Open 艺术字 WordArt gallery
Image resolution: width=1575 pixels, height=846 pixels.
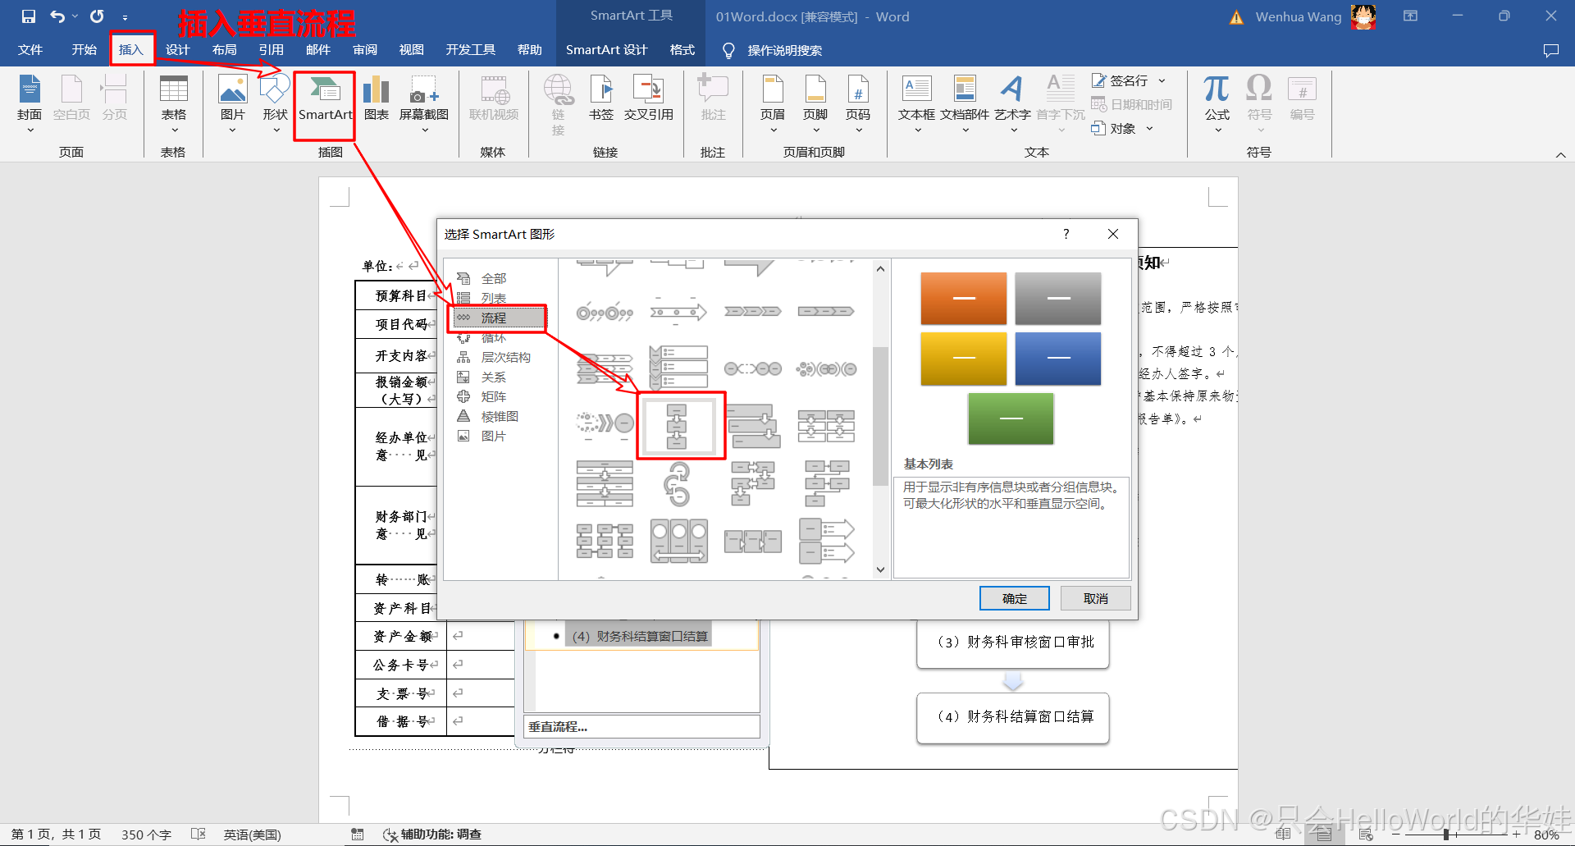(x=1012, y=104)
